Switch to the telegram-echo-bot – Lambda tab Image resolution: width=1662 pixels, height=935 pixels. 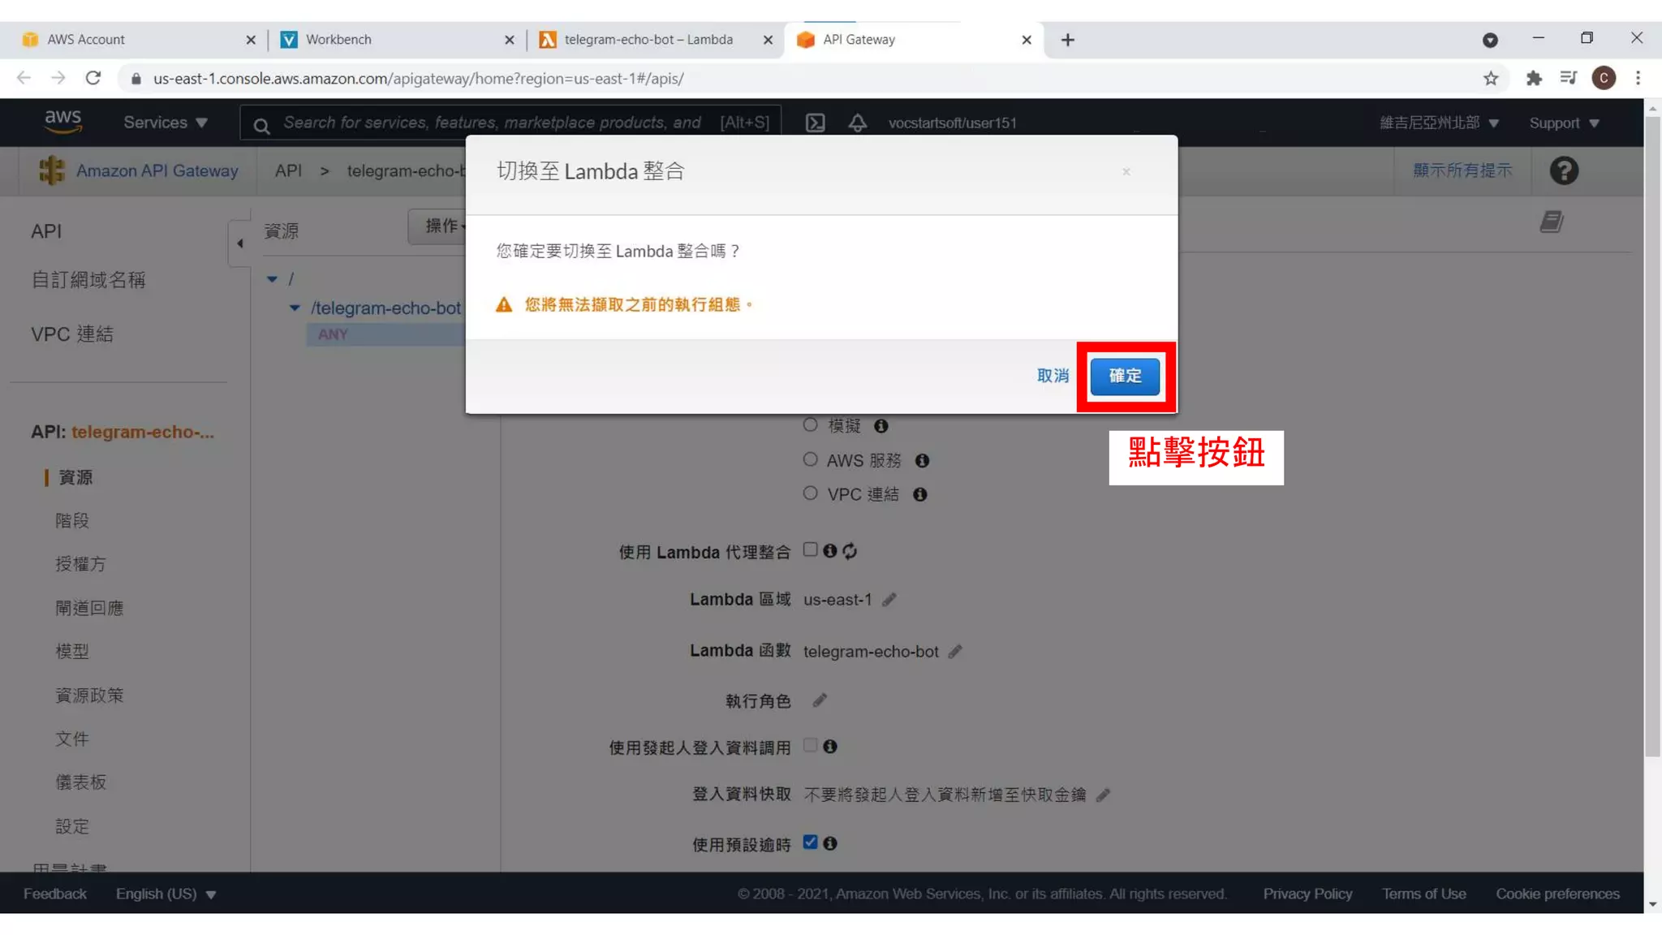point(648,39)
